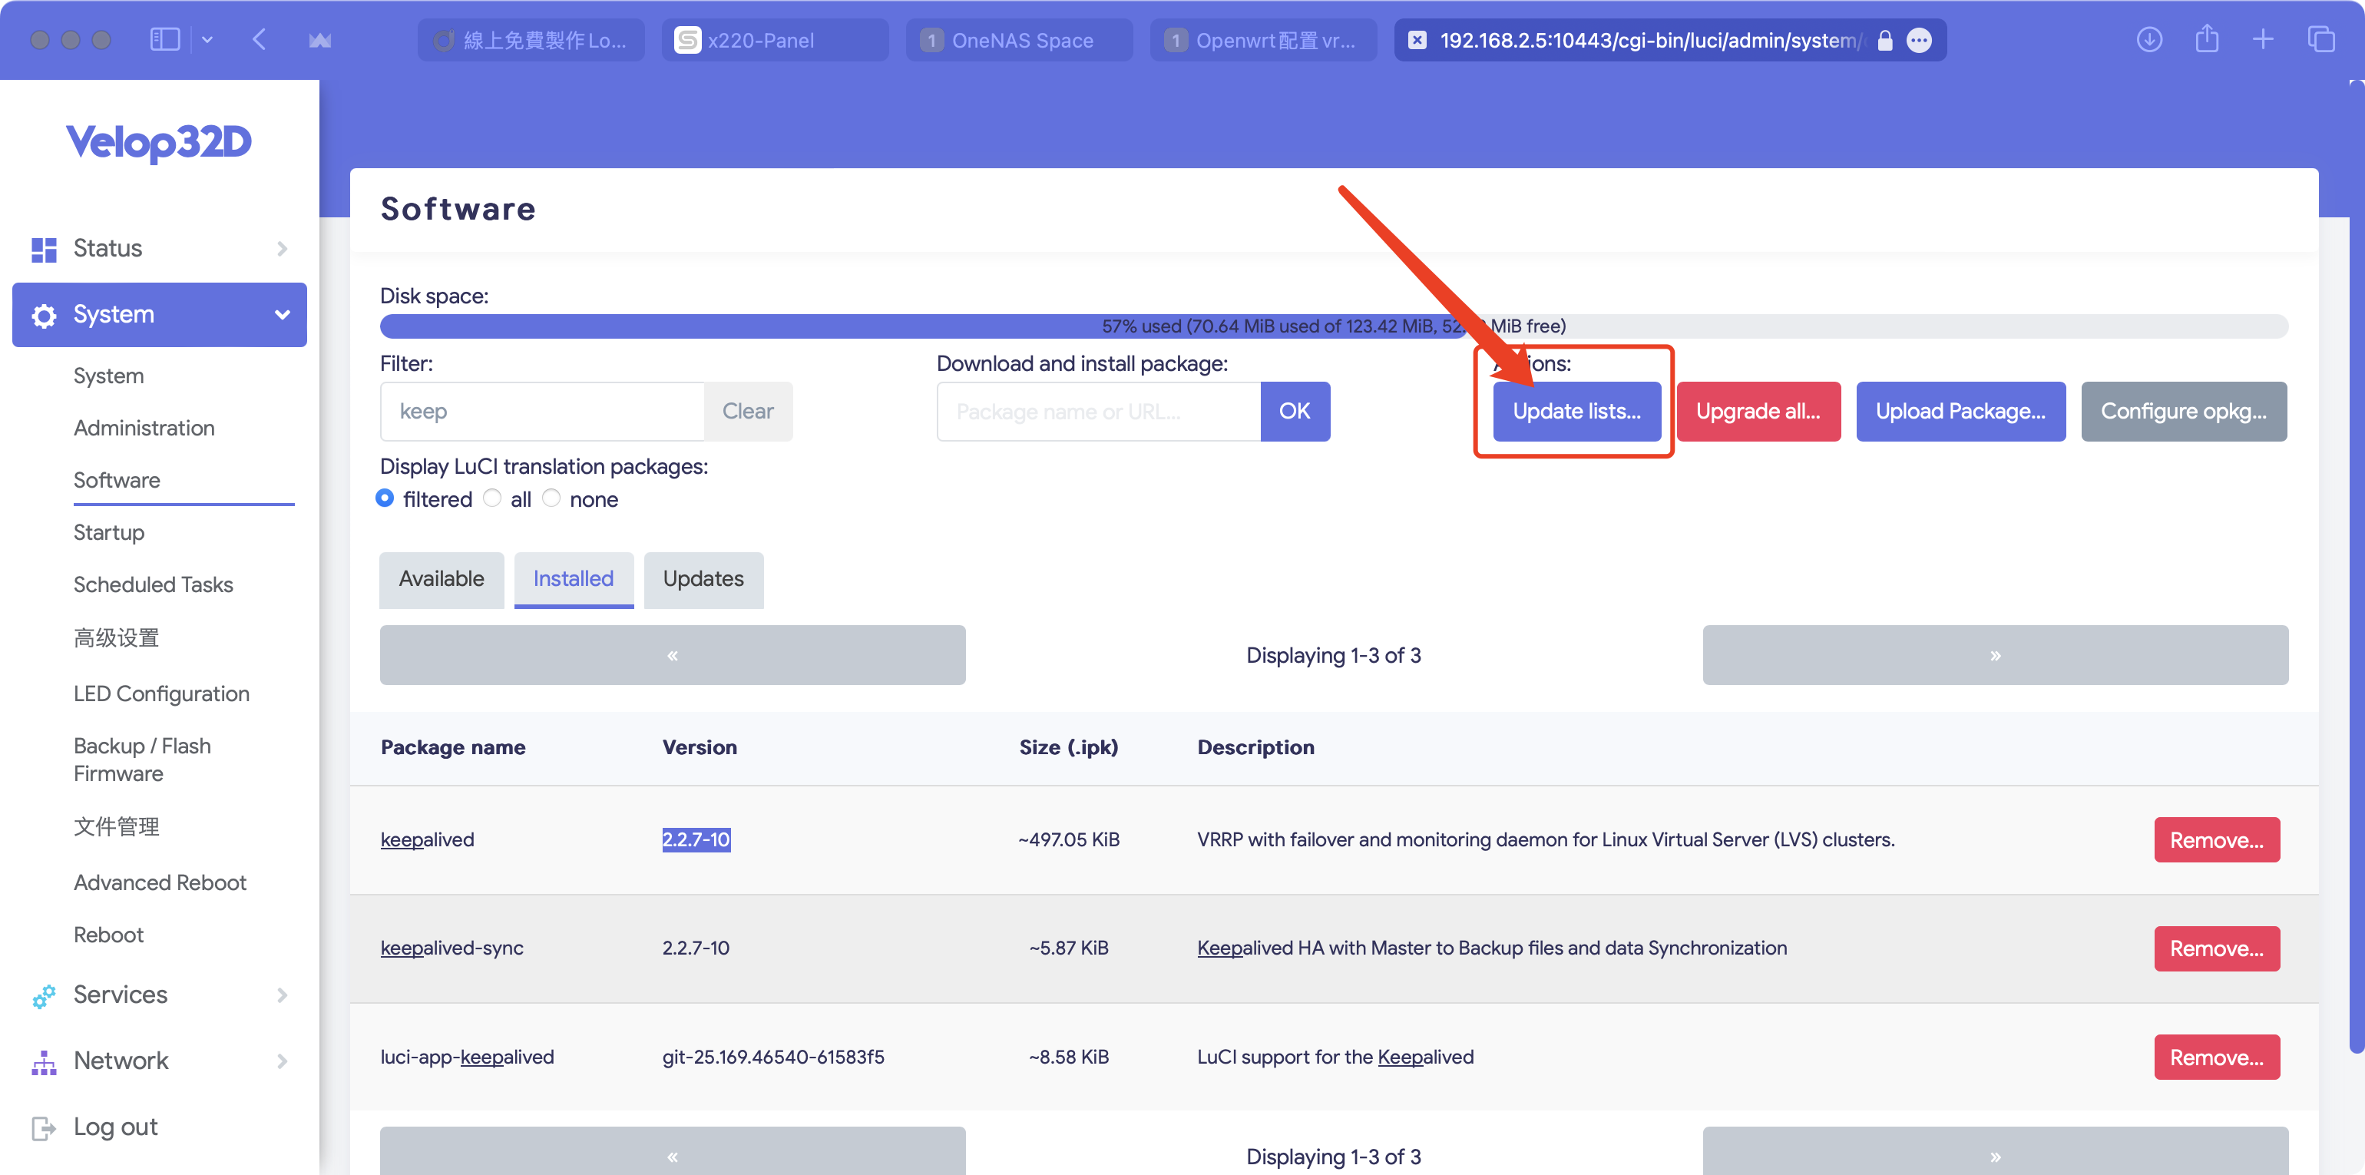Click the Log out door icon

coord(43,1127)
